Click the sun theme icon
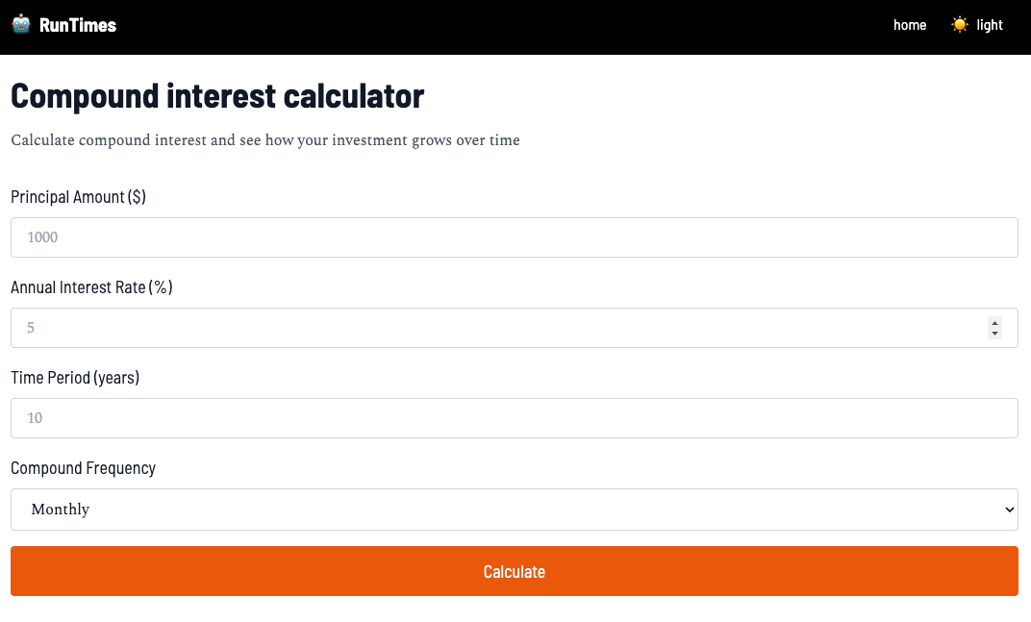Viewport: 1031px width, 622px height. (x=959, y=25)
